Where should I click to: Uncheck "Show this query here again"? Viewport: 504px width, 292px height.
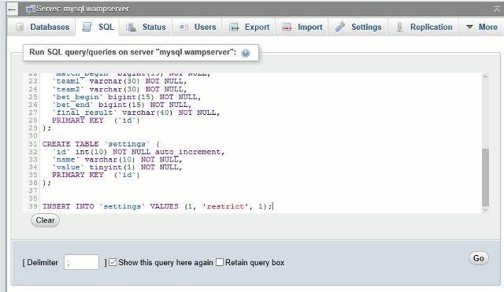(x=113, y=262)
